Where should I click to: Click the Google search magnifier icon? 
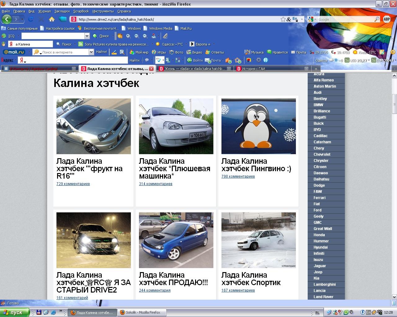(377, 19)
